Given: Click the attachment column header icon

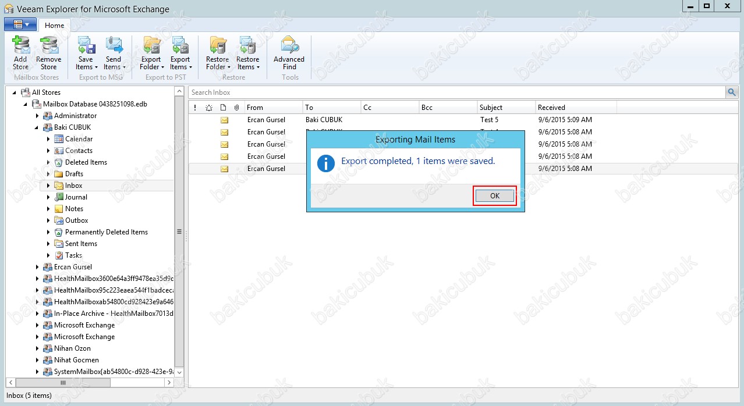Looking at the screenshot, I should coord(236,108).
